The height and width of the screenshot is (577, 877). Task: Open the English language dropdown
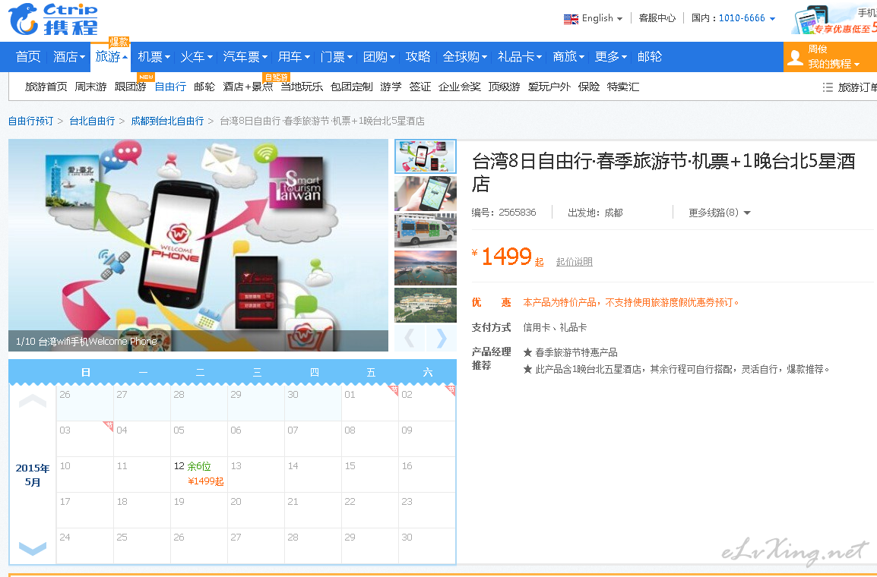pyautogui.click(x=602, y=18)
